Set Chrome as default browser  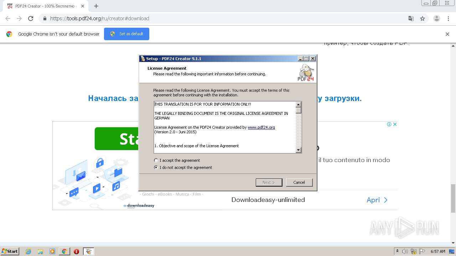[x=126, y=34]
